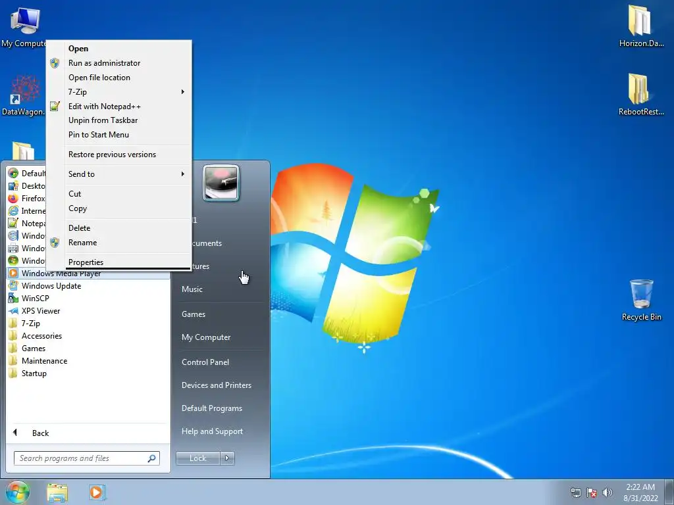Open Control Panel from Start menu

(205, 362)
